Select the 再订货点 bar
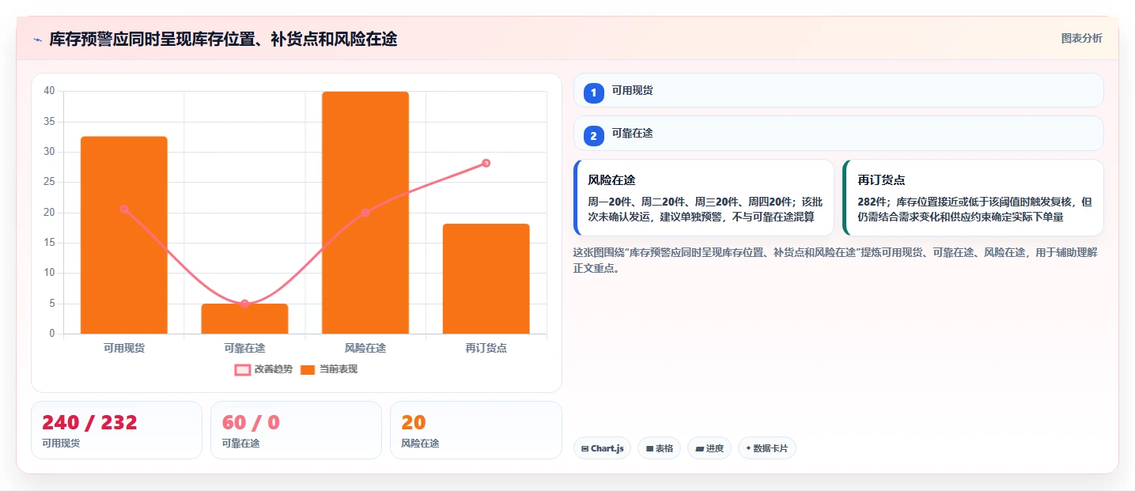The width and height of the screenshot is (1135, 491). [486, 279]
